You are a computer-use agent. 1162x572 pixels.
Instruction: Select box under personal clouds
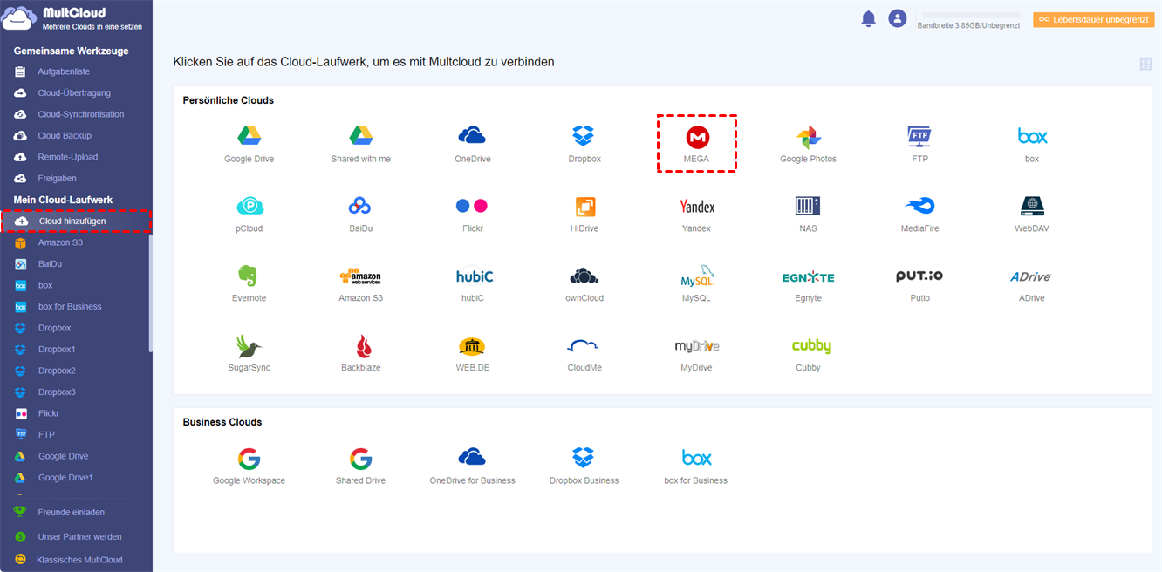coord(1032,136)
